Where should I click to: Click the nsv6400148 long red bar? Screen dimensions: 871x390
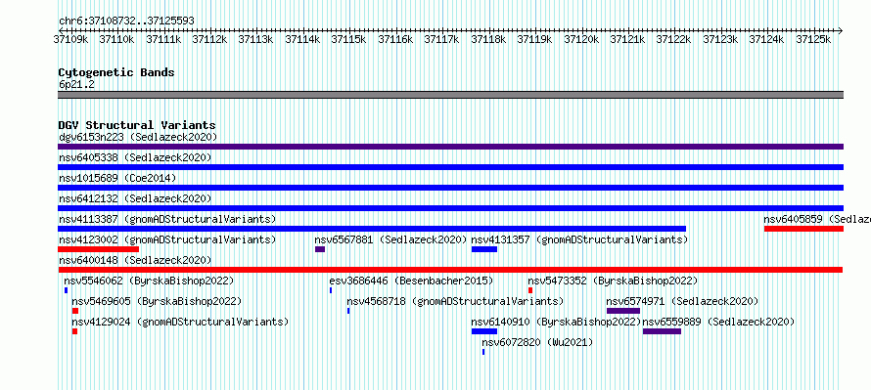pyautogui.click(x=450, y=270)
